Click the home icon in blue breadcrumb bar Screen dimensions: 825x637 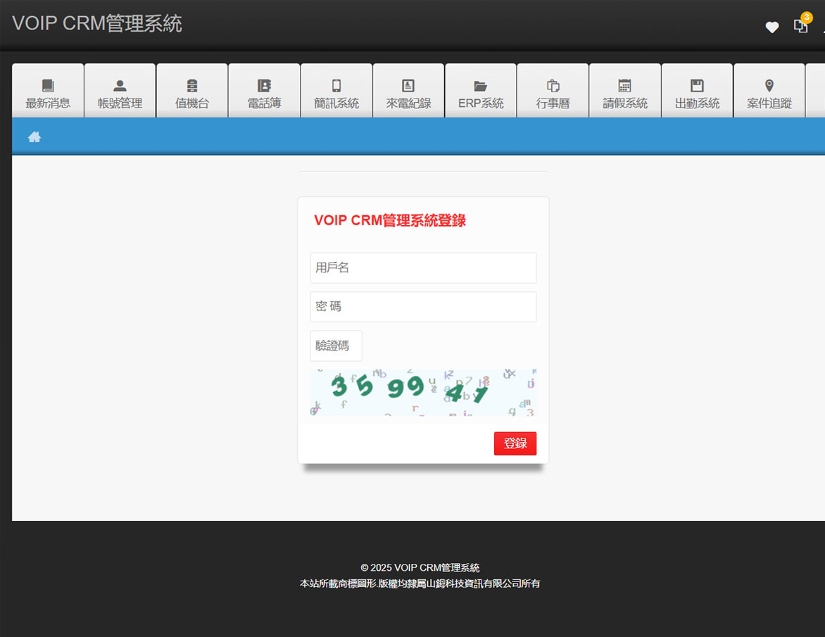[x=34, y=137]
